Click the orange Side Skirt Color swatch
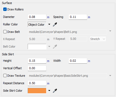The height and width of the screenshot is (97, 116). pyautogui.click(x=37, y=91)
